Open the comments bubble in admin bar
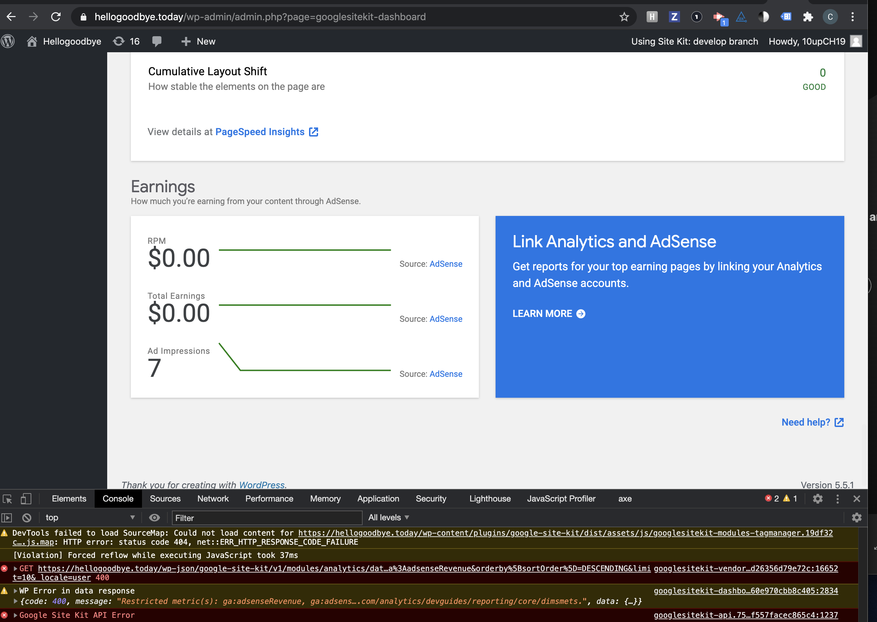 [x=157, y=41]
